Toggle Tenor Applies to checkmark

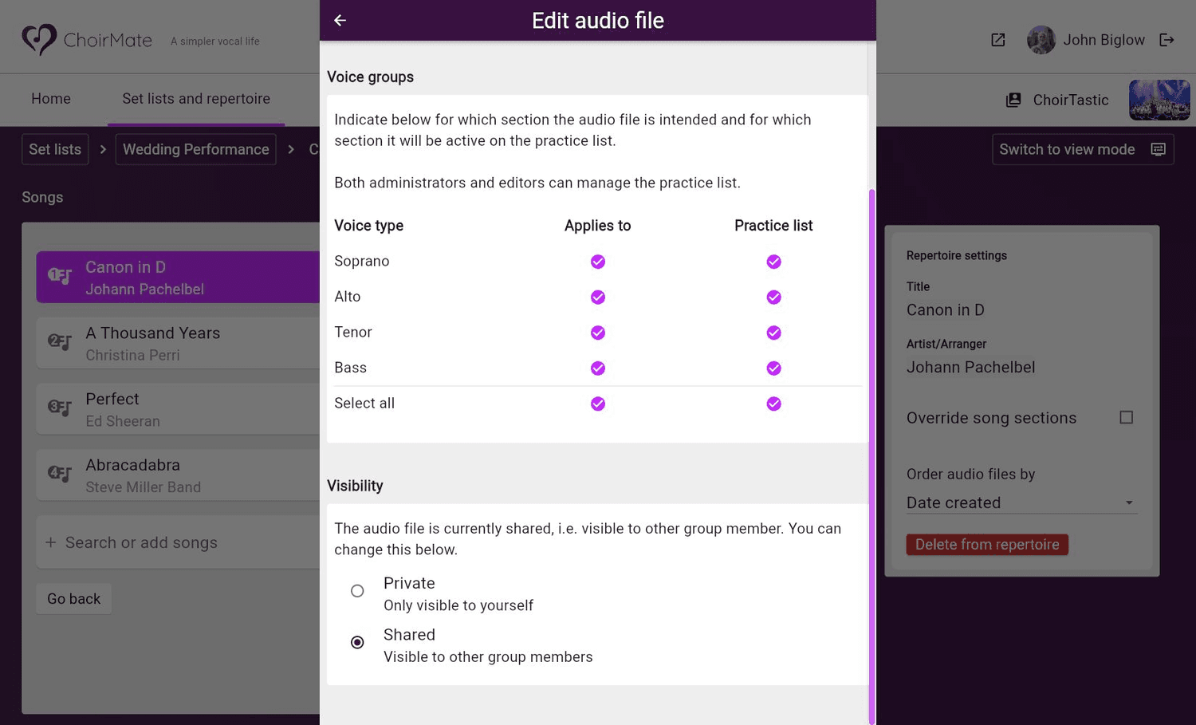598,333
